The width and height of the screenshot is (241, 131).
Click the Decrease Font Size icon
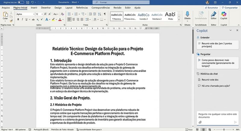point(50,14)
